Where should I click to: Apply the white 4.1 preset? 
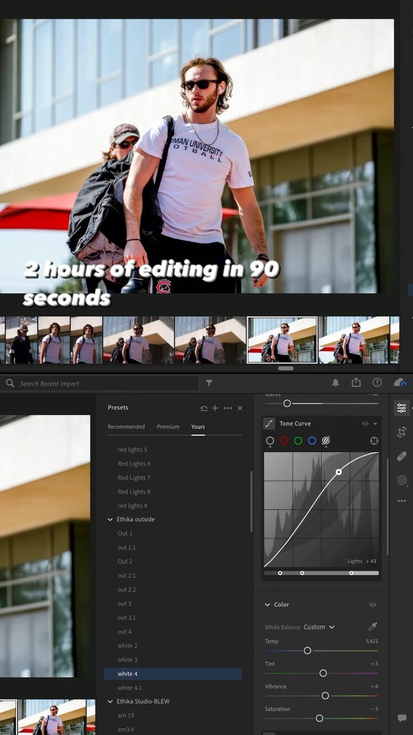pos(130,688)
